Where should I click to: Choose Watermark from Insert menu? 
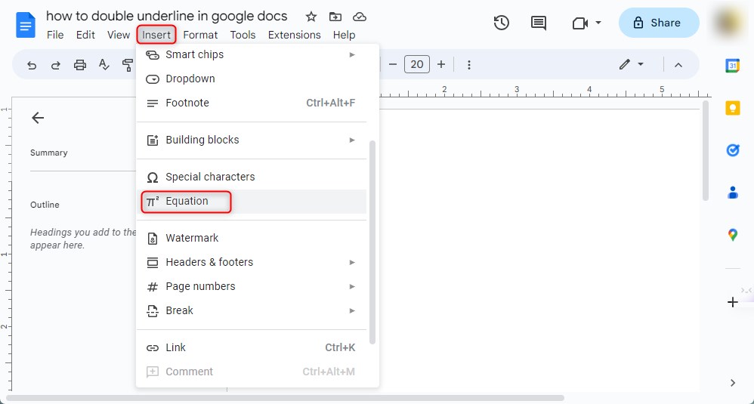251,239
